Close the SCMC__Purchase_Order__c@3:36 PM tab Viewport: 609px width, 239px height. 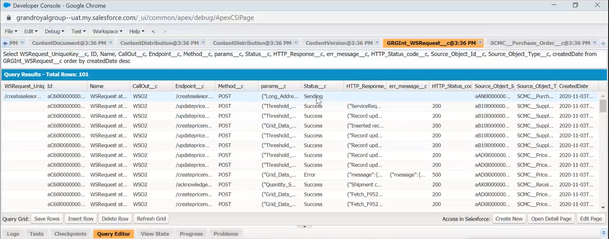pos(594,42)
